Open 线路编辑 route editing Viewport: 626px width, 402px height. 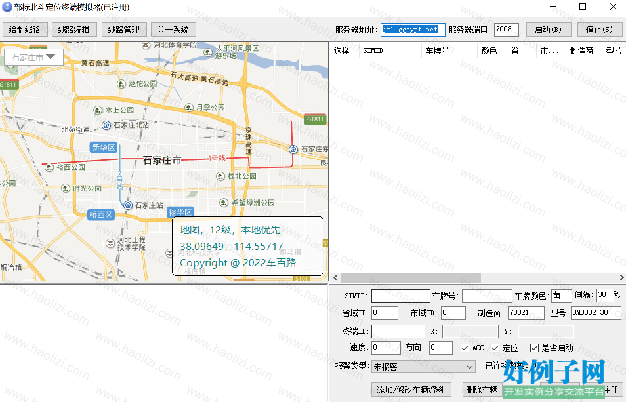[74, 30]
